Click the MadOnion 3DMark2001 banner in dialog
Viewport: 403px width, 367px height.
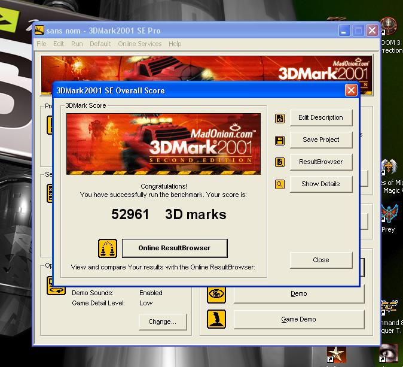pyautogui.click(x=163, y=144)
